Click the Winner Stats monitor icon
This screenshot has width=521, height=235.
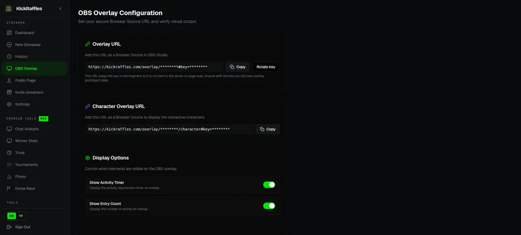[9, 141]
